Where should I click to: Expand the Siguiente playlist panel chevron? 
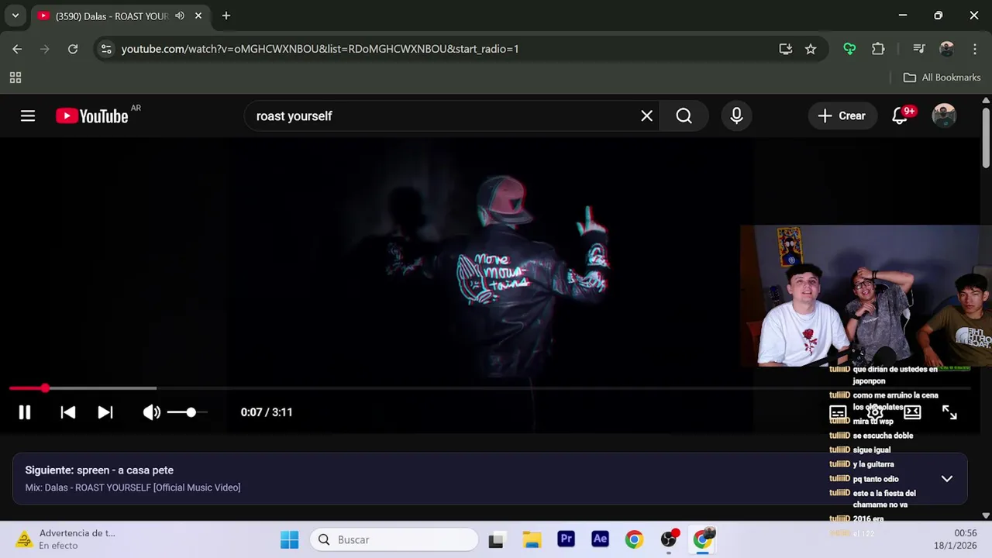coord(946,478)
